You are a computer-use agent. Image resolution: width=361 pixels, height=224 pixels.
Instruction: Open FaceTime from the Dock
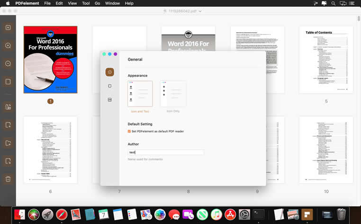pos(188,215)
